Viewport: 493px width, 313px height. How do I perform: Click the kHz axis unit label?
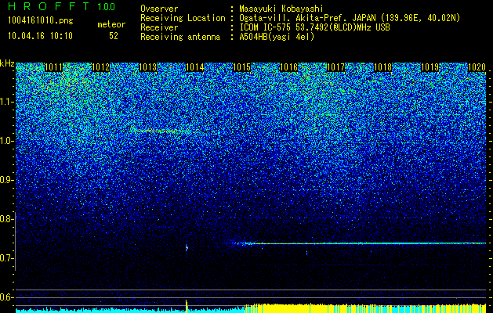coord(7,63)
